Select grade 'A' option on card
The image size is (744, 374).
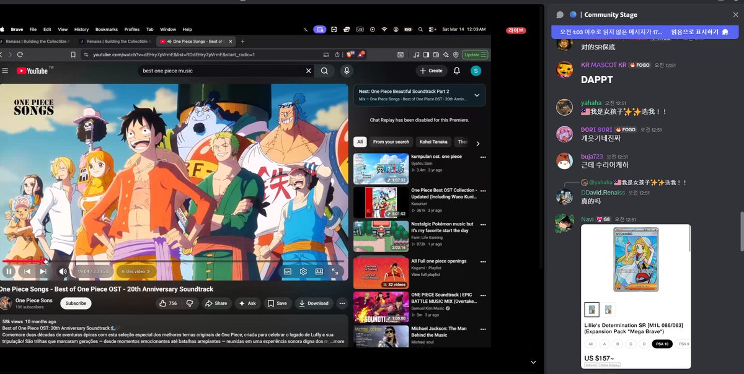click(x=604, y=344)
